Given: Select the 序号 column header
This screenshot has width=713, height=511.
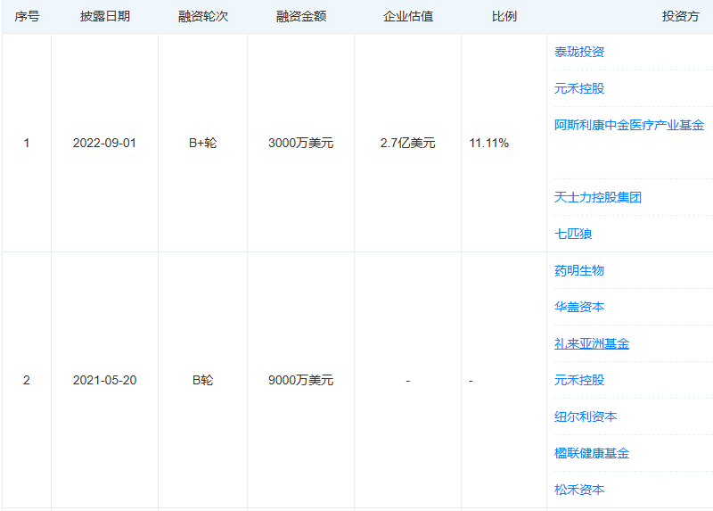Looking at the screenshot, I should [x=27, y=16].
